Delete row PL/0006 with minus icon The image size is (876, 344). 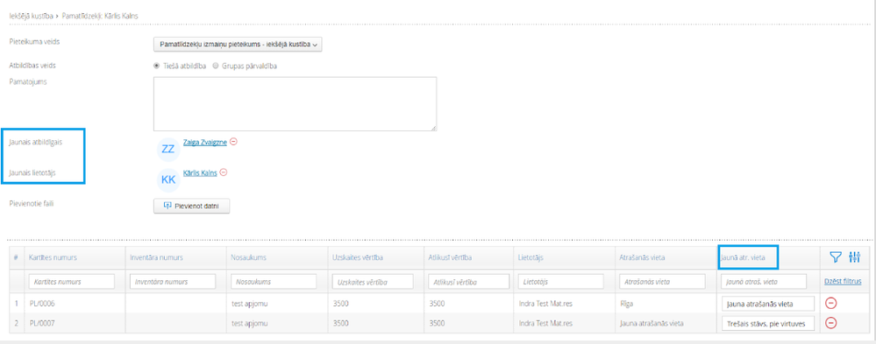tap(831, 304)
